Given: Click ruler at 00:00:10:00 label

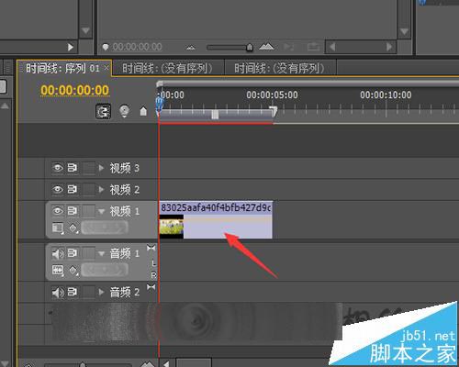Looking at the screenshot, I should point(386,95).
